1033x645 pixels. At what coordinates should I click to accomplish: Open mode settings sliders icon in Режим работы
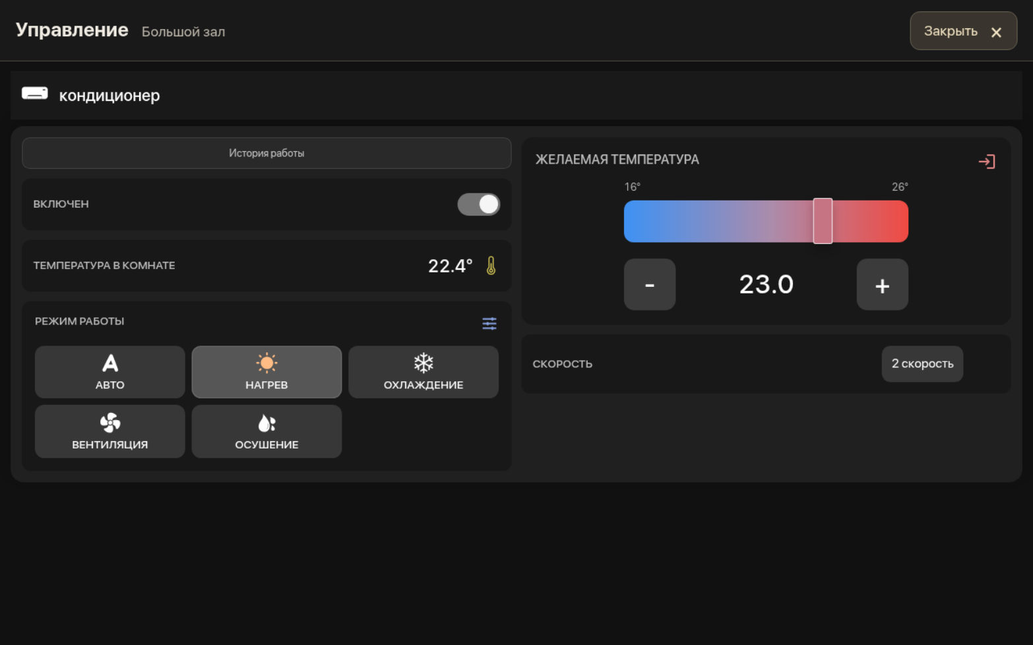489,323
